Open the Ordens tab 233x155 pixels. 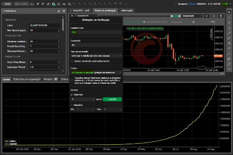click(64, 79)
